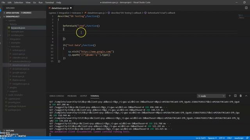
Task: Open navigation.spec.js in the Explorer
Action: tap(21, 84)
